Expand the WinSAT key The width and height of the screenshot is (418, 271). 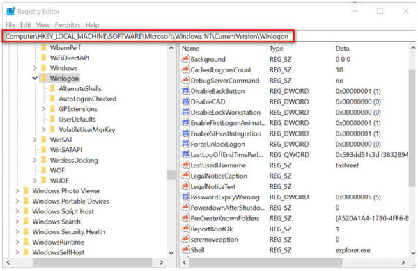pyautogui.click(x=35, y=140)
